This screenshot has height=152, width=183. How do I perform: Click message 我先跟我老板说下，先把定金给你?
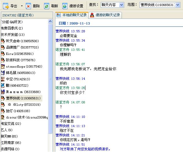[88, 69]
